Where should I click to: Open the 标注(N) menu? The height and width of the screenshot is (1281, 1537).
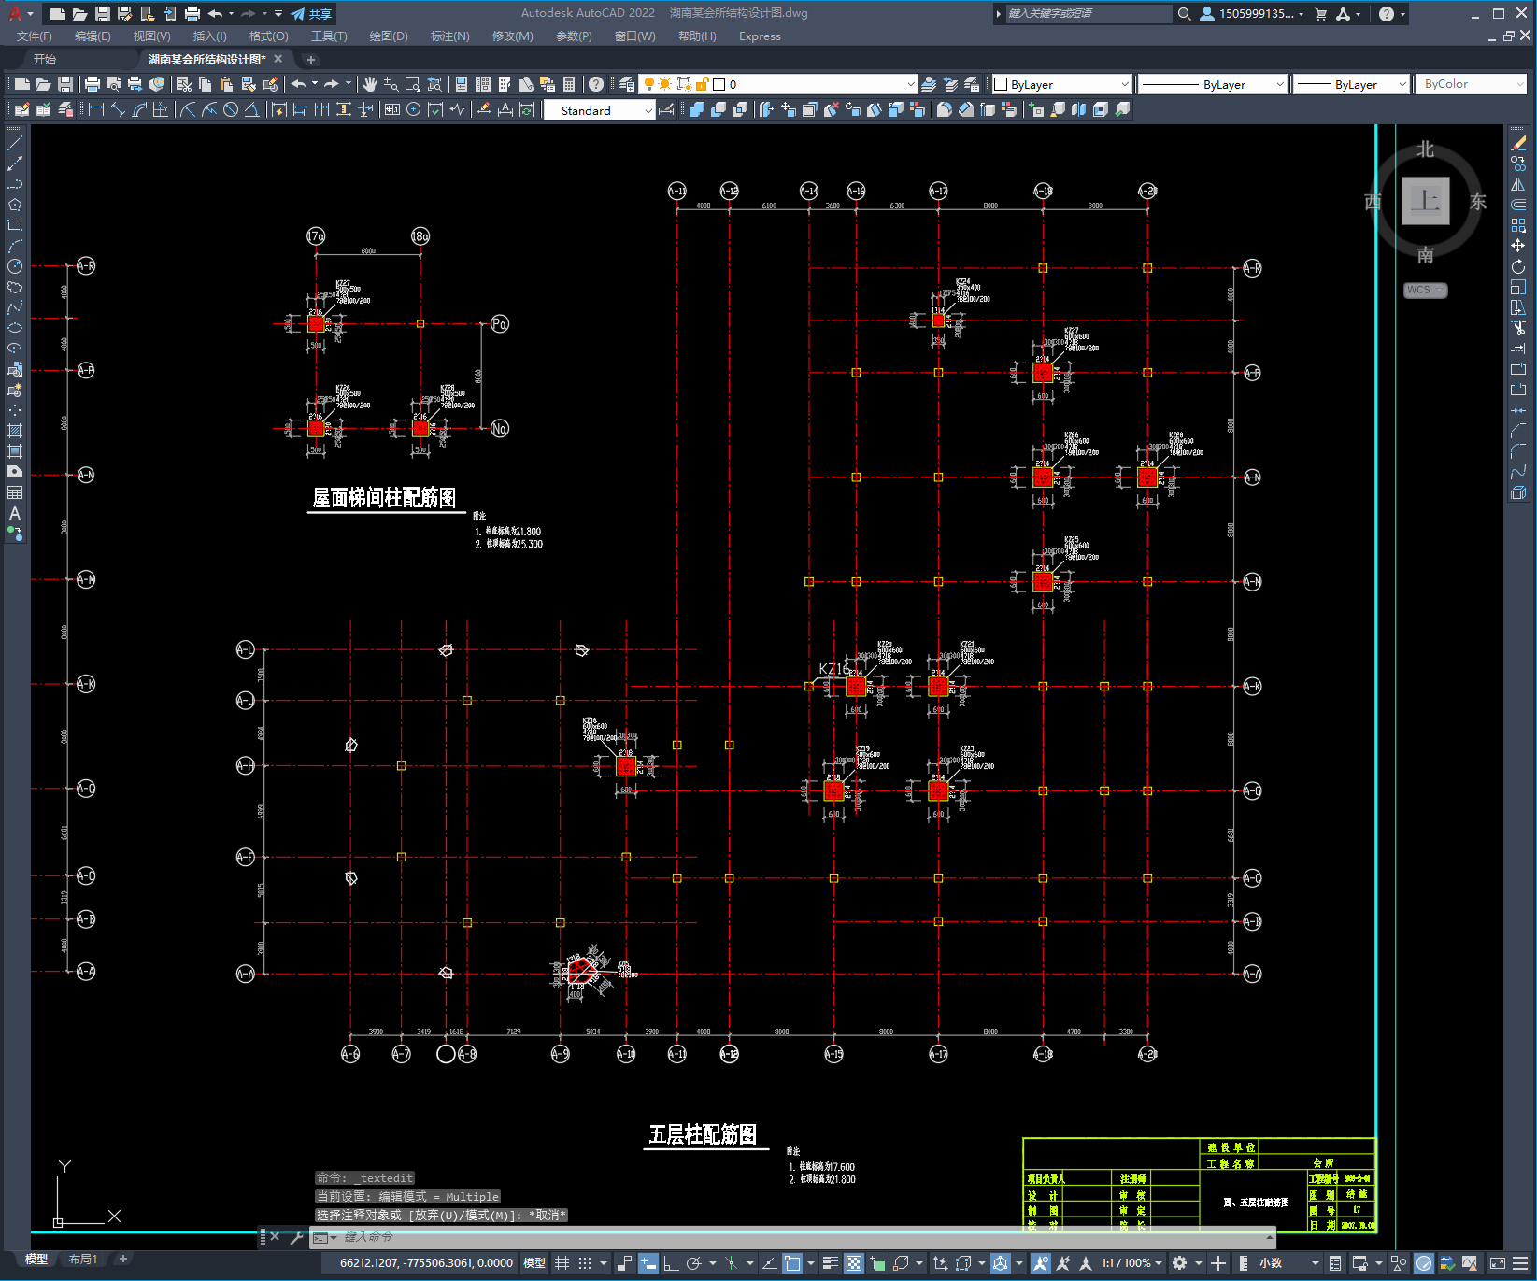449,36
